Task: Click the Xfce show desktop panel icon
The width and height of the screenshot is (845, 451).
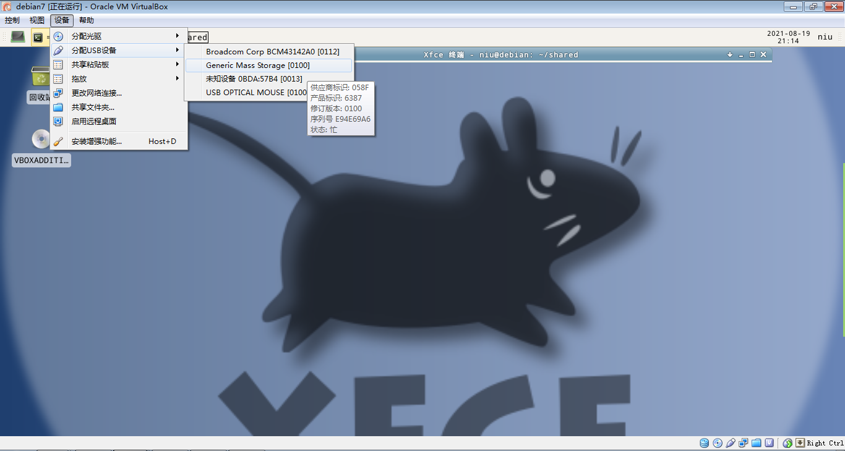Action: click(18, 37)
